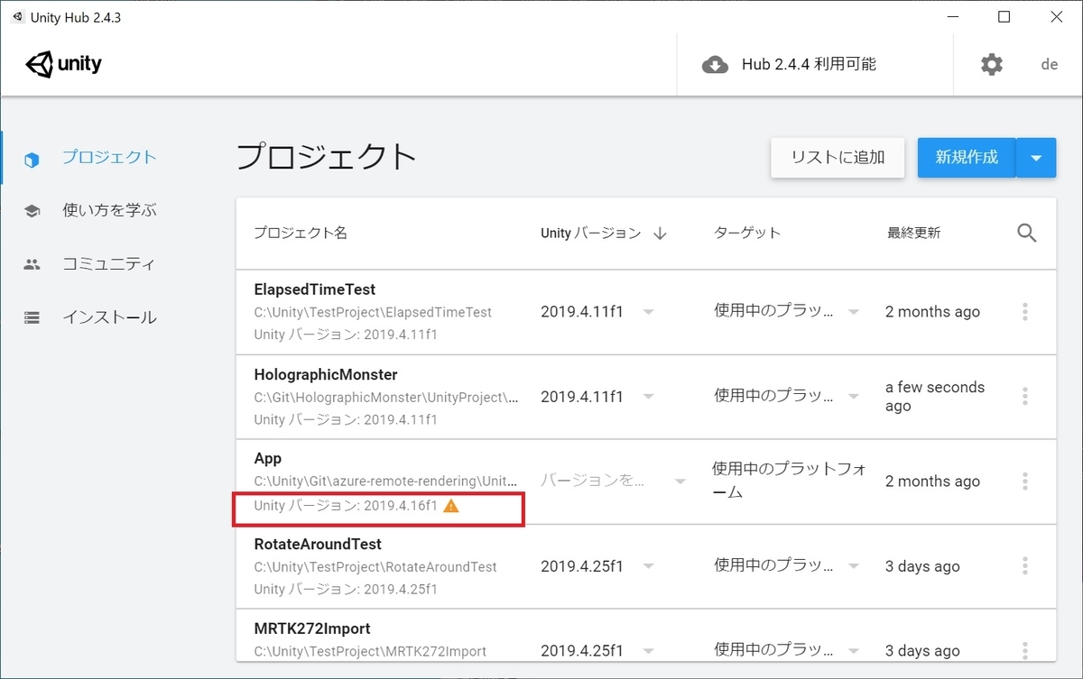The image size is (1083, 679).
Task: Click '3 days ago' in RotateAroundTest row
Action: pos(922,566)
